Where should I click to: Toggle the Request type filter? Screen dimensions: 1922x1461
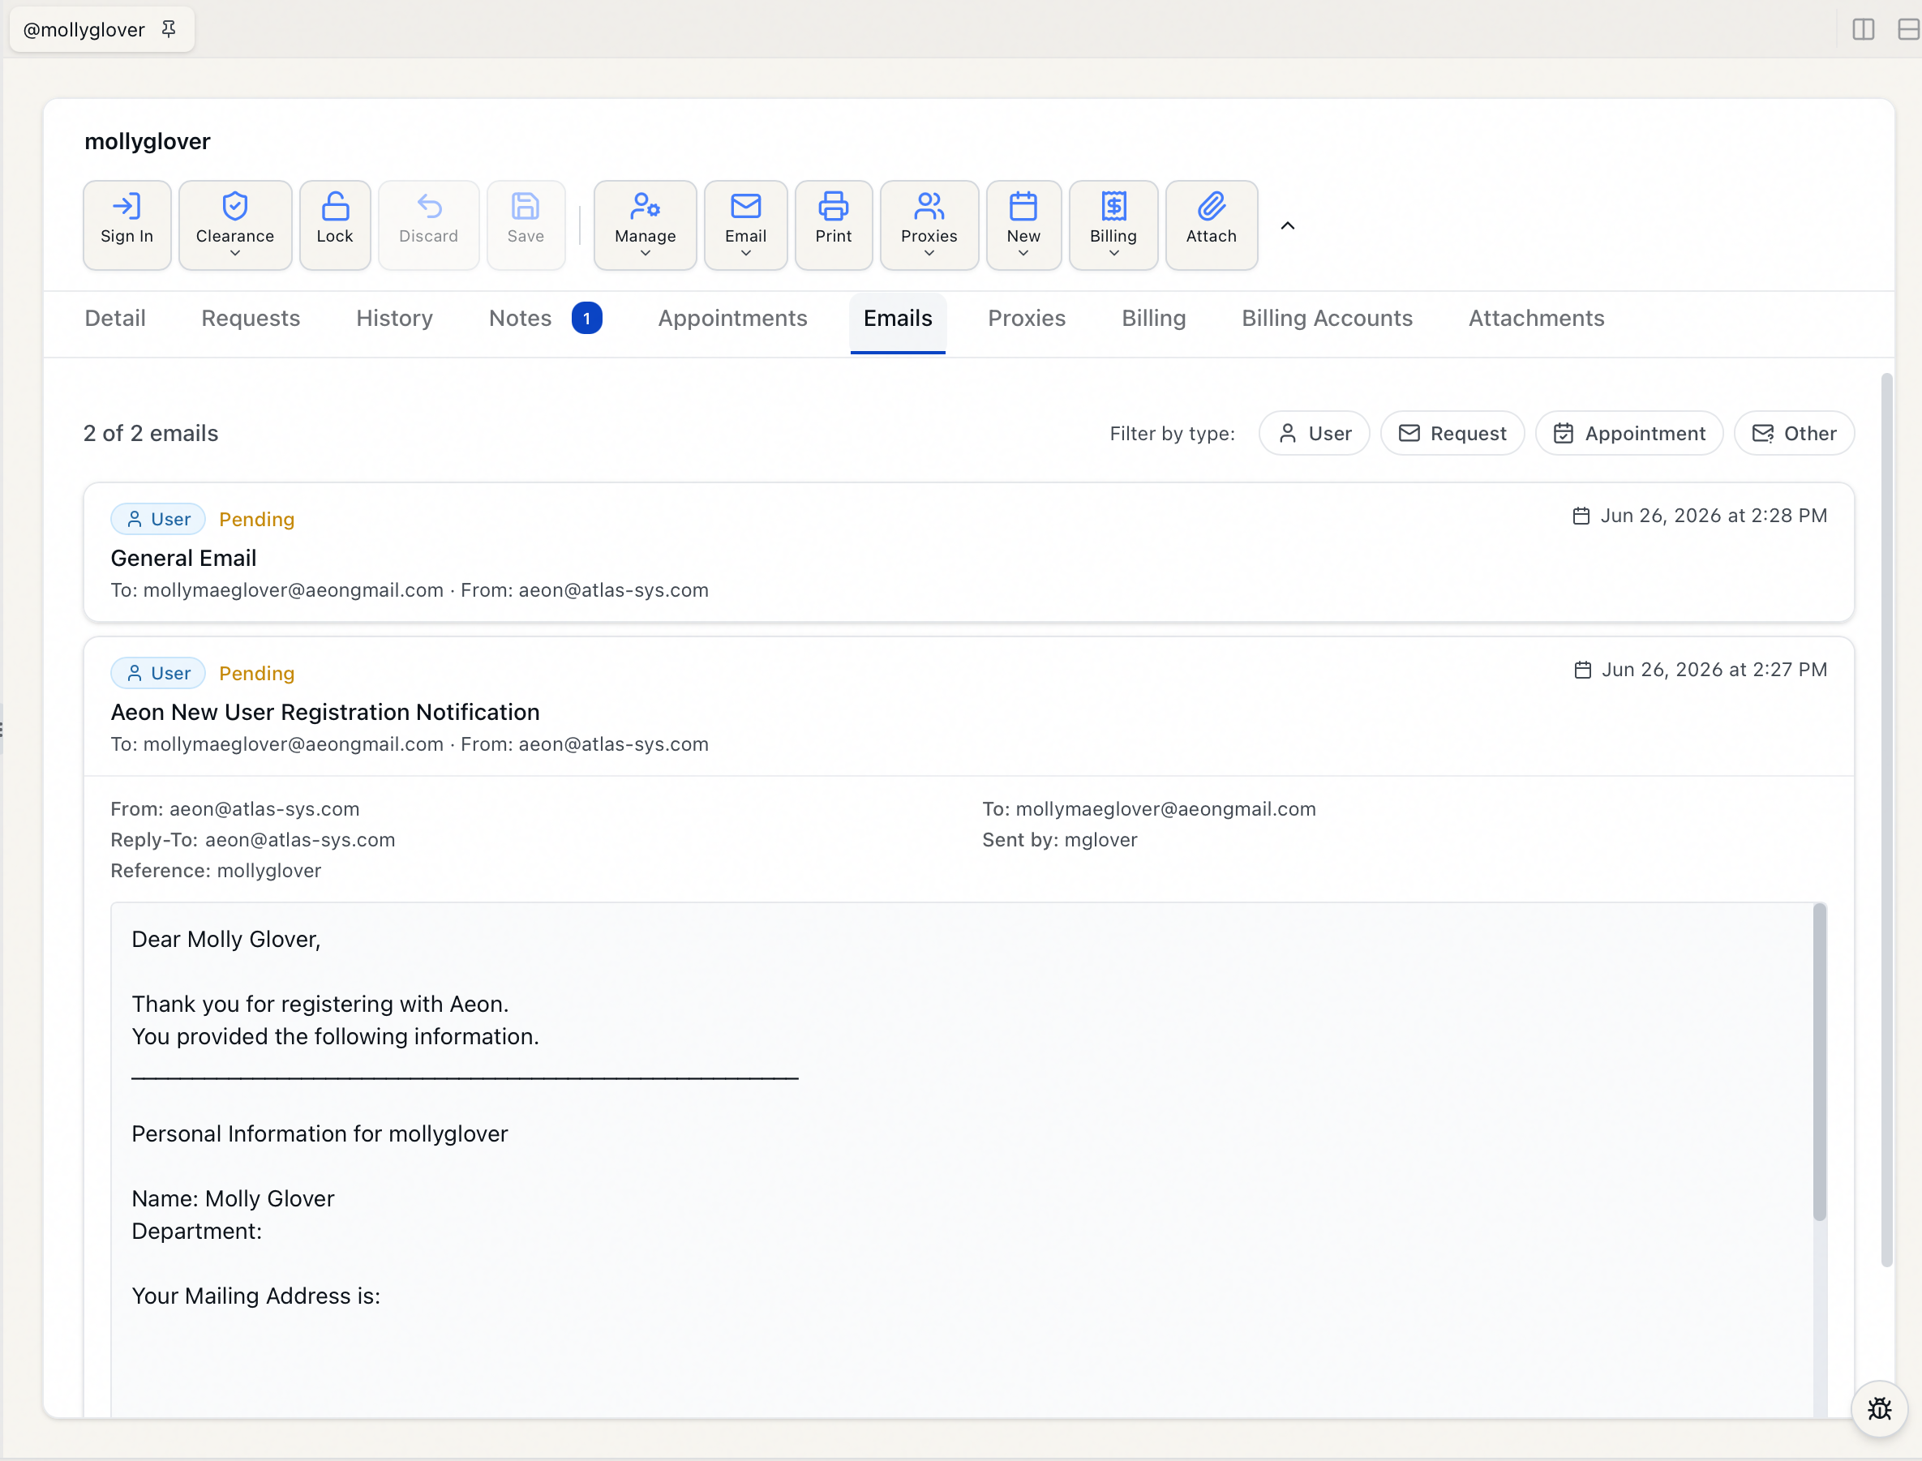1452,433
